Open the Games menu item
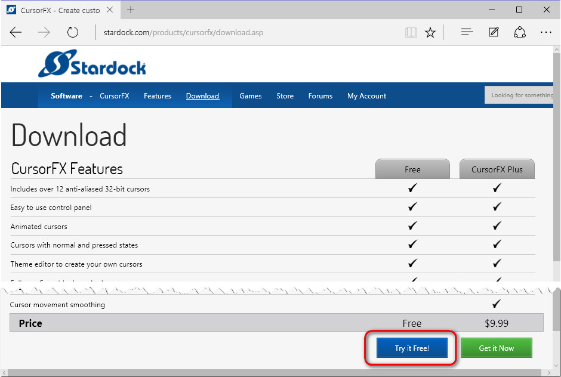Screen dimensions: 561x377 coord(251,96)
